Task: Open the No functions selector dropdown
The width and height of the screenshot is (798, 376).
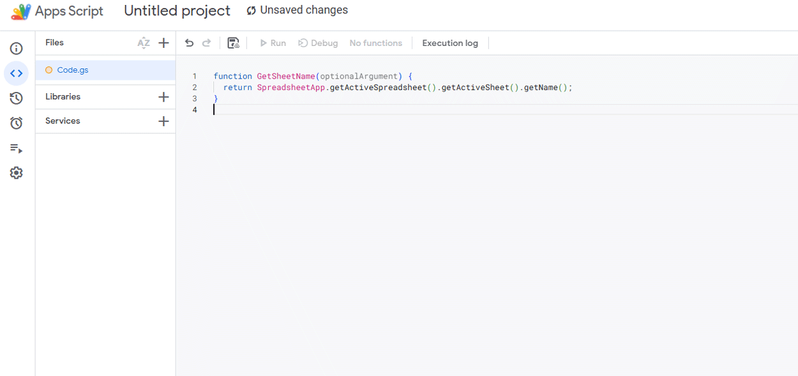Action: (375, 42)
